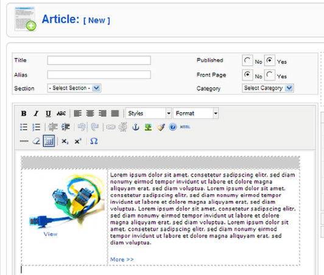The height and width of the screenshot is (275, 324).
Task: Open the Select Section dropdown
Action: (74, 88)
